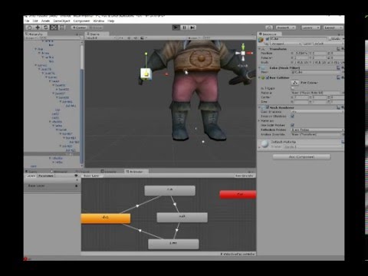
Task: Select the Rect Transform tool
Action: click(x=62, y=28)
